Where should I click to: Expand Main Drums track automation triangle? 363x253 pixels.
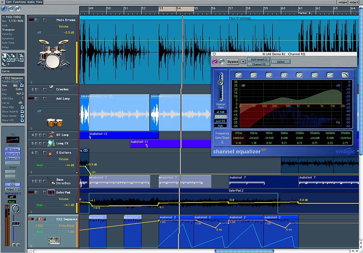point(31,82)
